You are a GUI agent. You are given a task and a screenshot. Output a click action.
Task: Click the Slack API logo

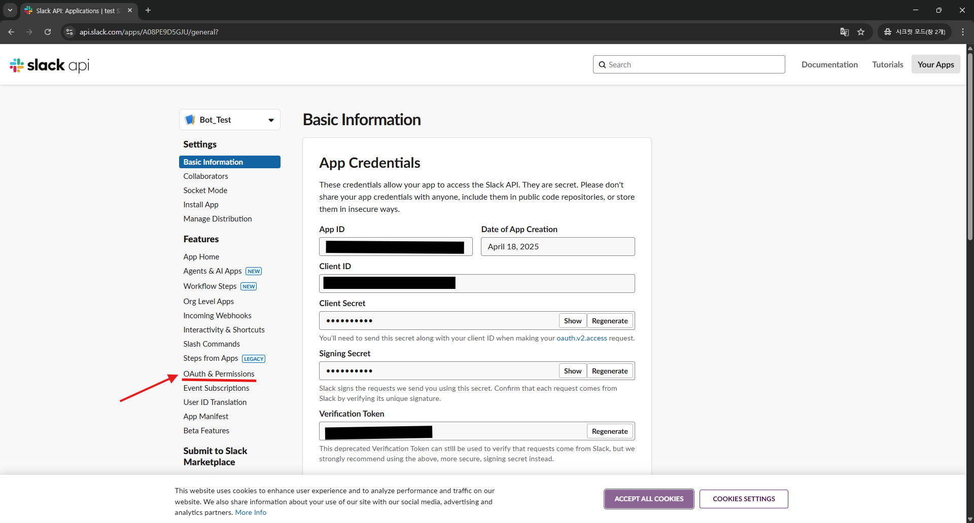tap(49, 65)
